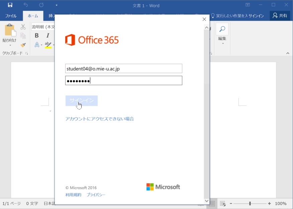Image resolution: width=293 pixels, height=209 pixels.
Task: Click the 游明朝 font name box
Action: (x=43, y=27)
